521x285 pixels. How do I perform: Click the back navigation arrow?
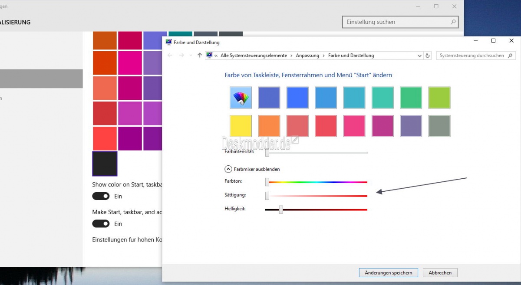point(170,55)
